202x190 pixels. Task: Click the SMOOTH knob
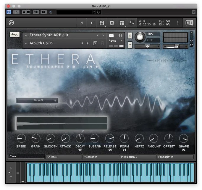click(x=51, y=139)
